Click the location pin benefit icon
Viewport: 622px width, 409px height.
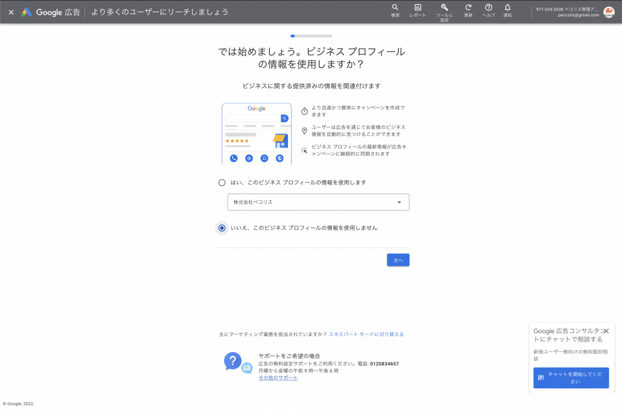(304, 131)
